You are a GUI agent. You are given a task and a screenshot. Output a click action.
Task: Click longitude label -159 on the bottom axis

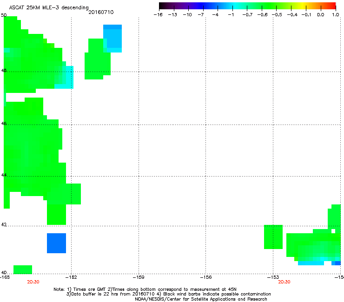(139, 277)
